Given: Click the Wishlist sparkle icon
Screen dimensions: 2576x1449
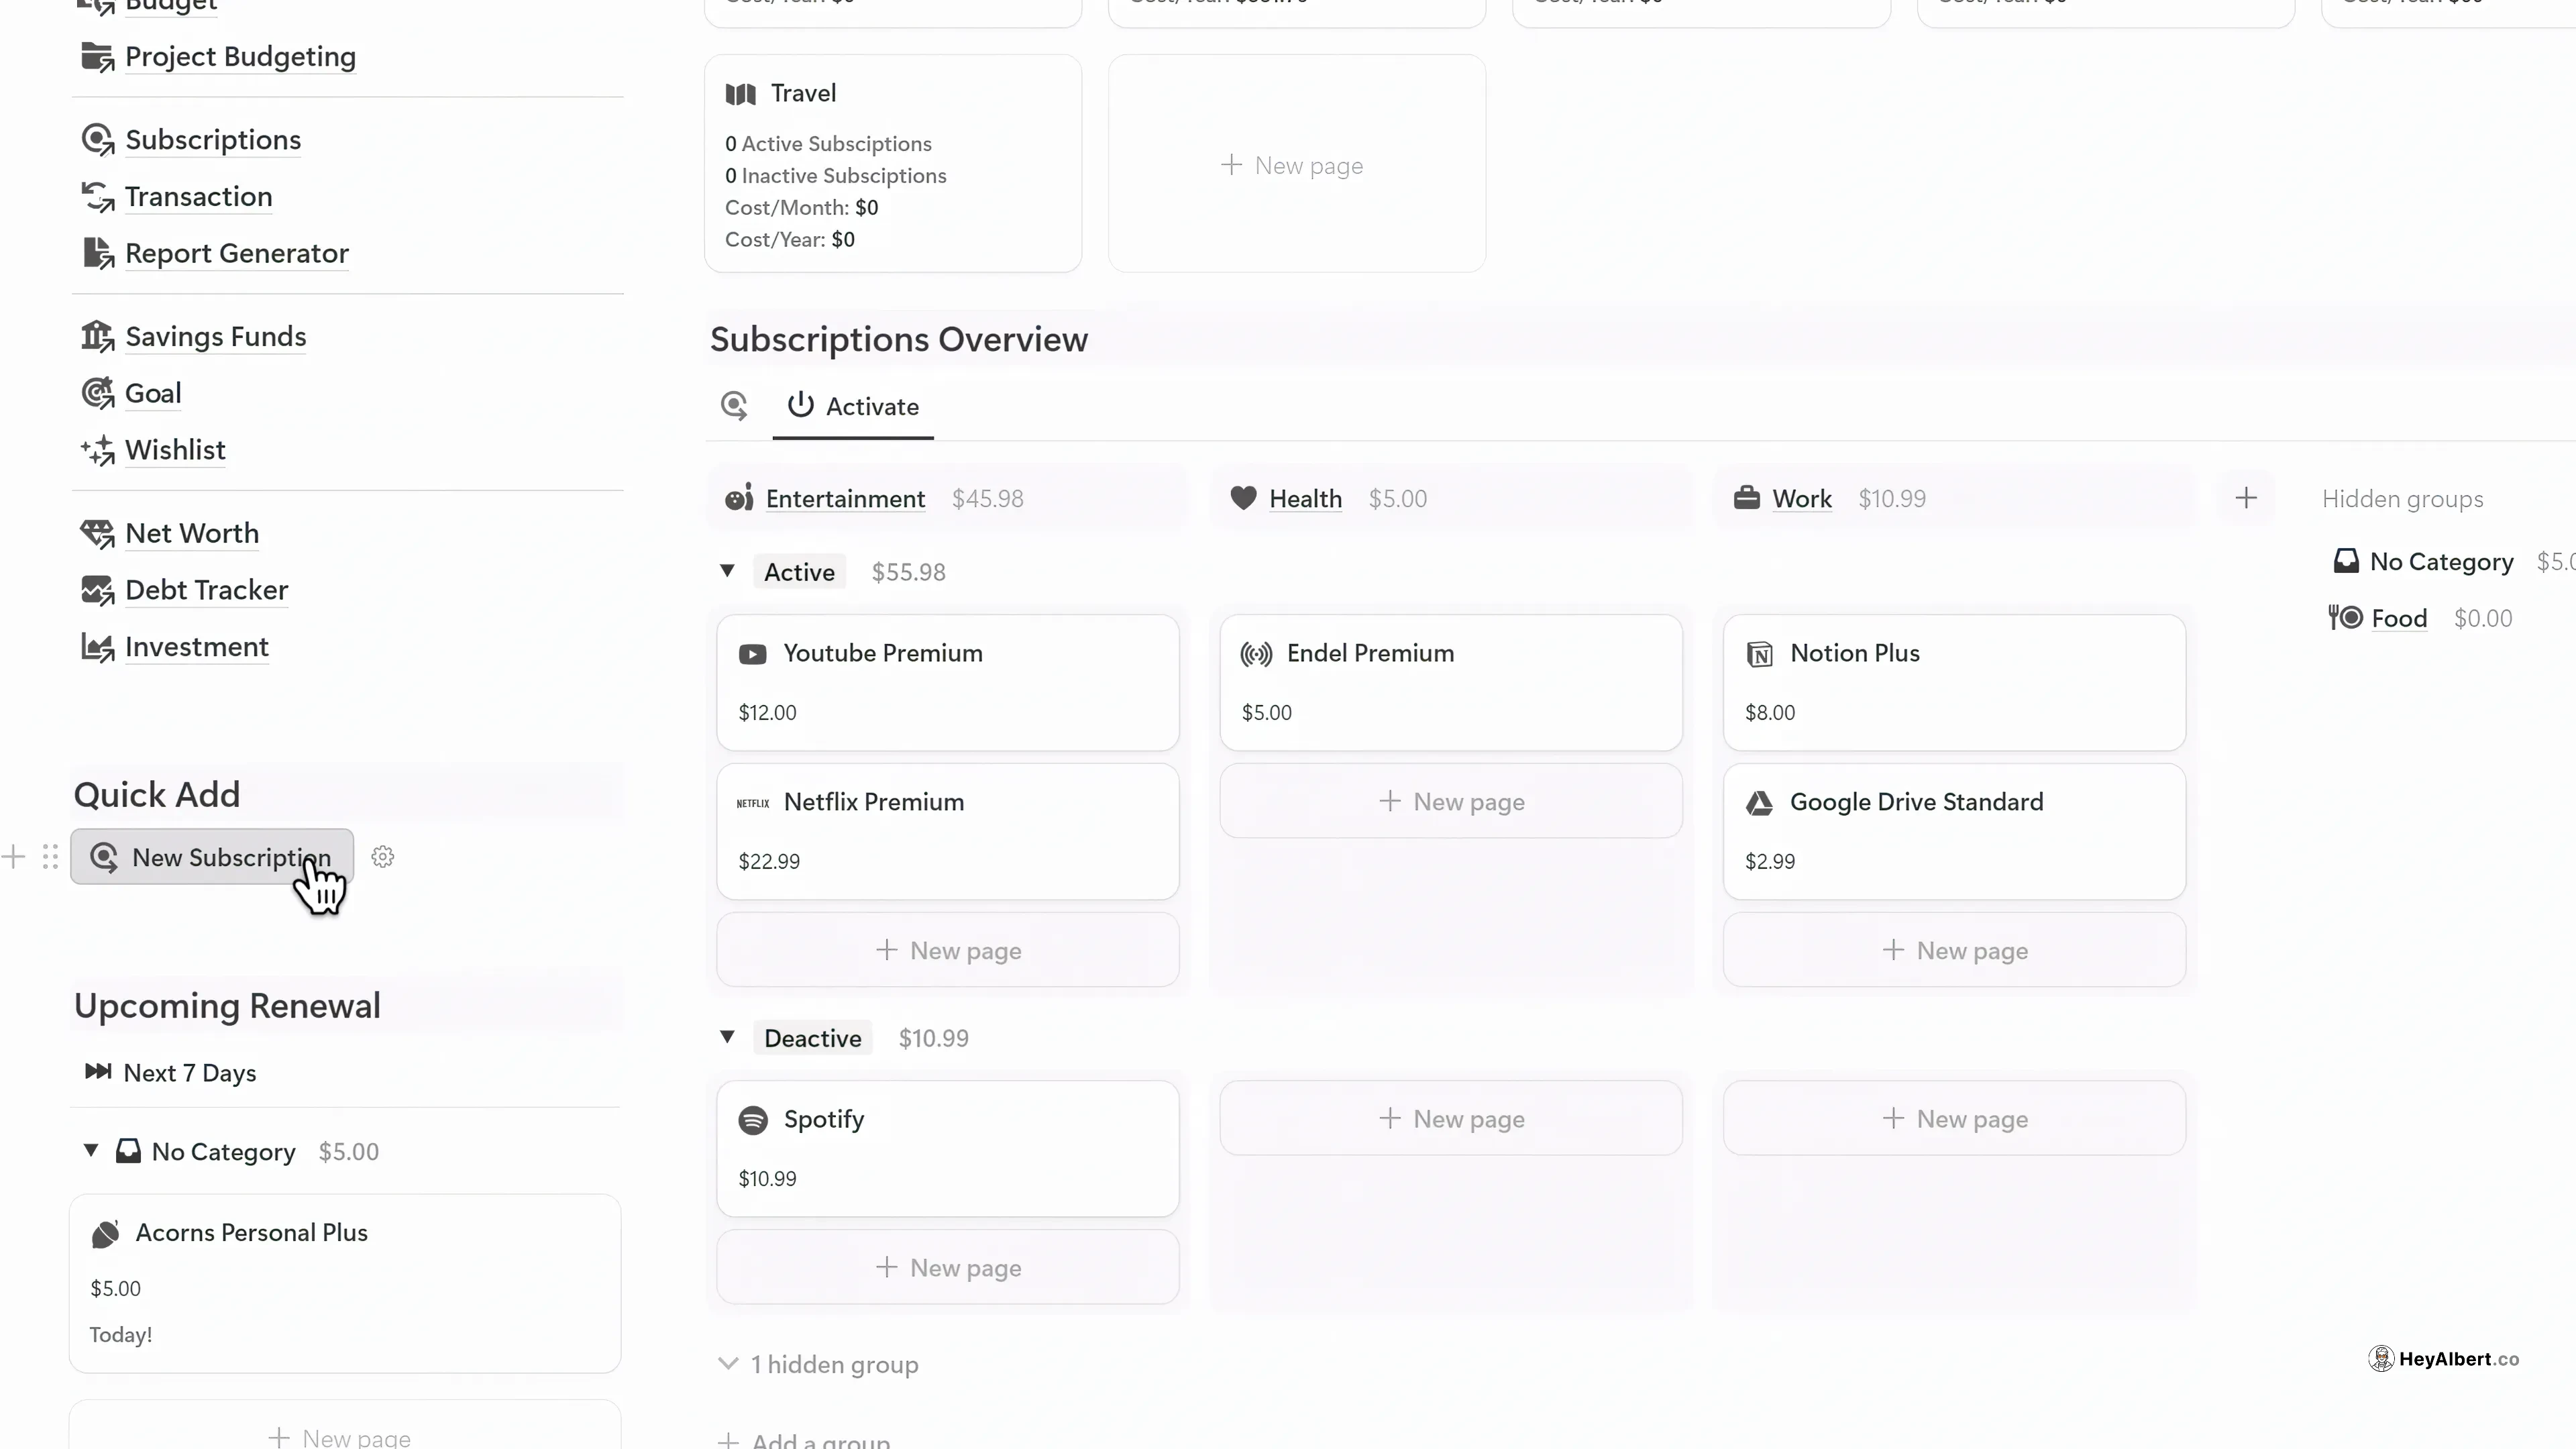Looking at the screenshot, I should [97, 450].
